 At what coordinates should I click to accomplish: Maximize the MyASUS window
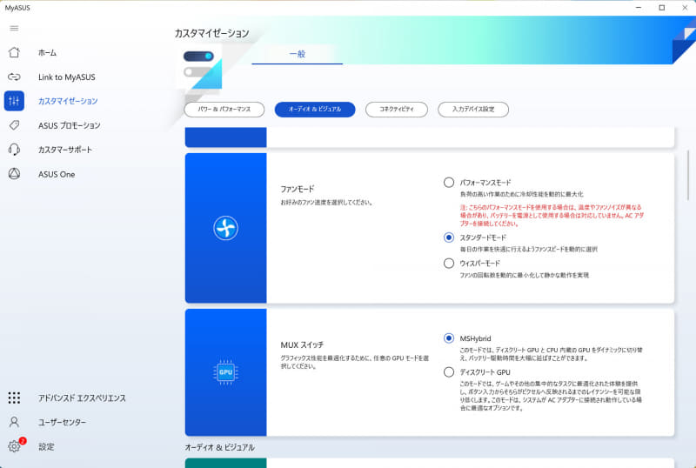[662, 8]
